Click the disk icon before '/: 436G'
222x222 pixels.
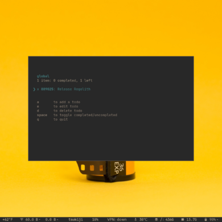[156, 220]
